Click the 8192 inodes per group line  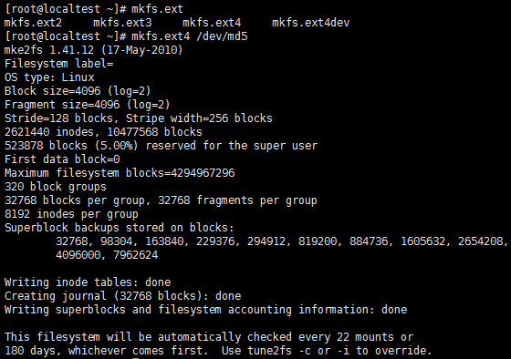click(71, 214)
